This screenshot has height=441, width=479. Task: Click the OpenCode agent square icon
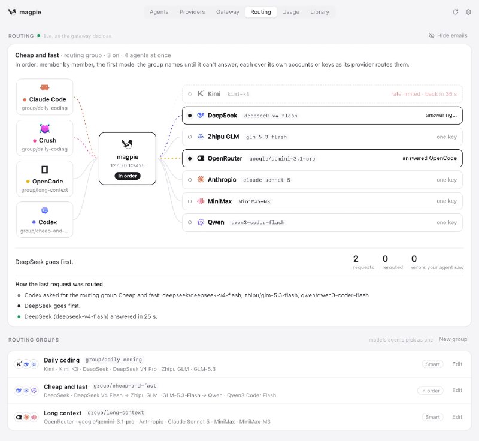click(x=44, y=170)
